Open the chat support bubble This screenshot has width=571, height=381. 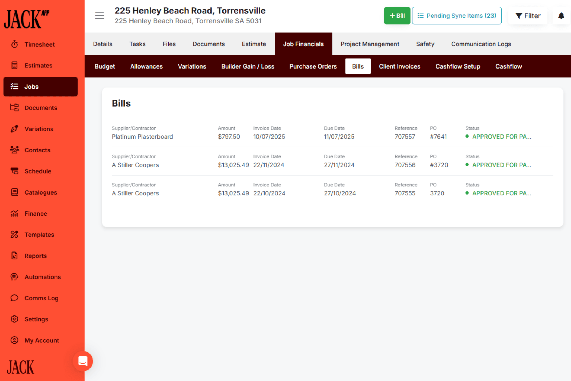(x=83, y=361)
